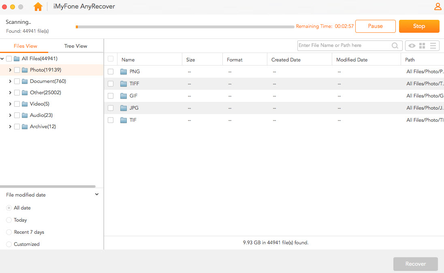Viewport: 444px width, 273px height.
Task: Pause the ongoing scan
Action: (375, 26)
